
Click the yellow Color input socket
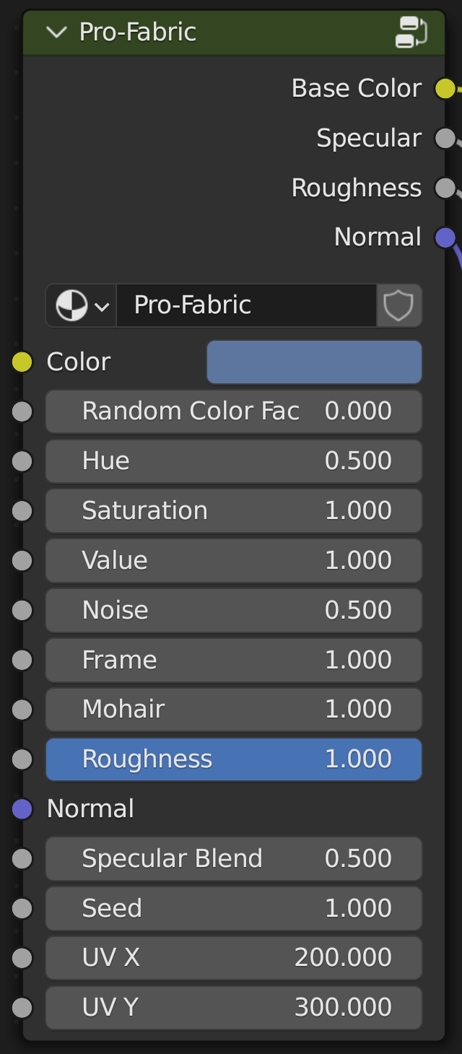pos(22,362)
